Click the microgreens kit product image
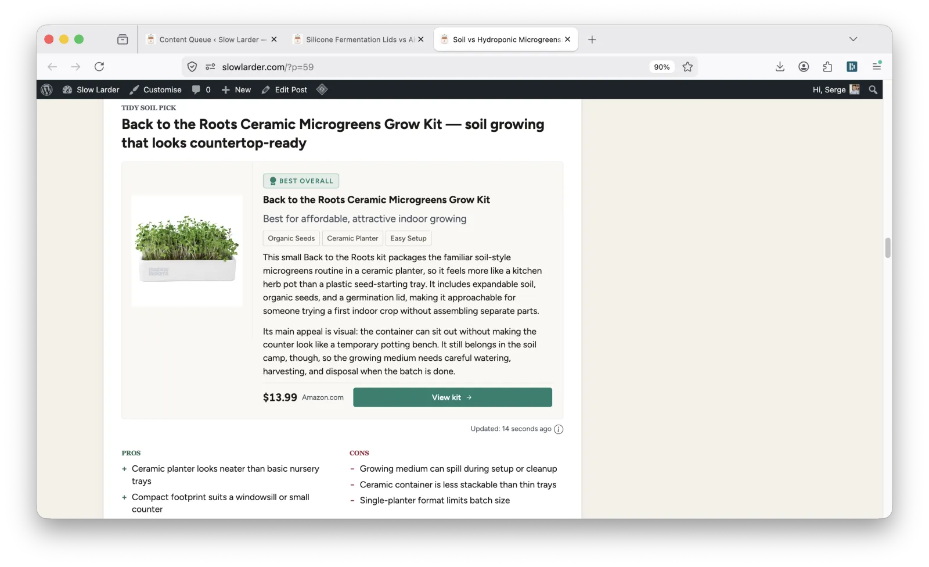The height and width of the screenshot is (567, 929). click(187, 250)
